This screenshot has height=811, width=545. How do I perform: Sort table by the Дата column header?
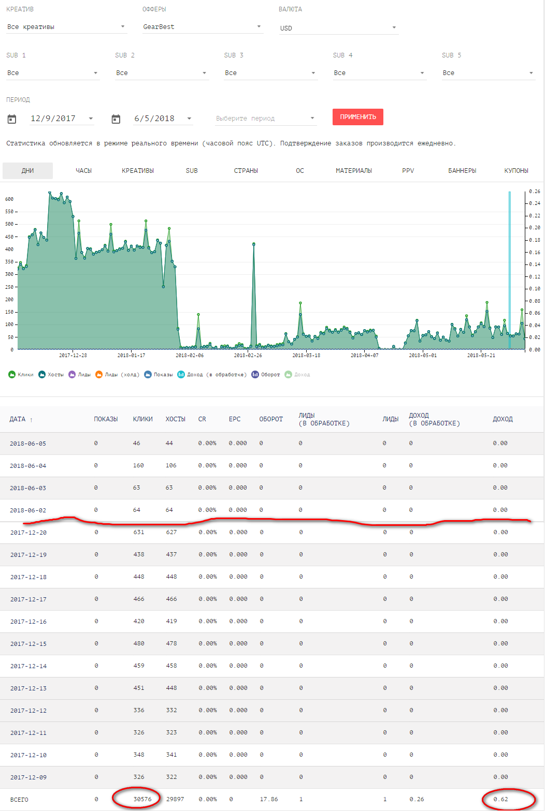pyautogui.click(x=18, y=419)
